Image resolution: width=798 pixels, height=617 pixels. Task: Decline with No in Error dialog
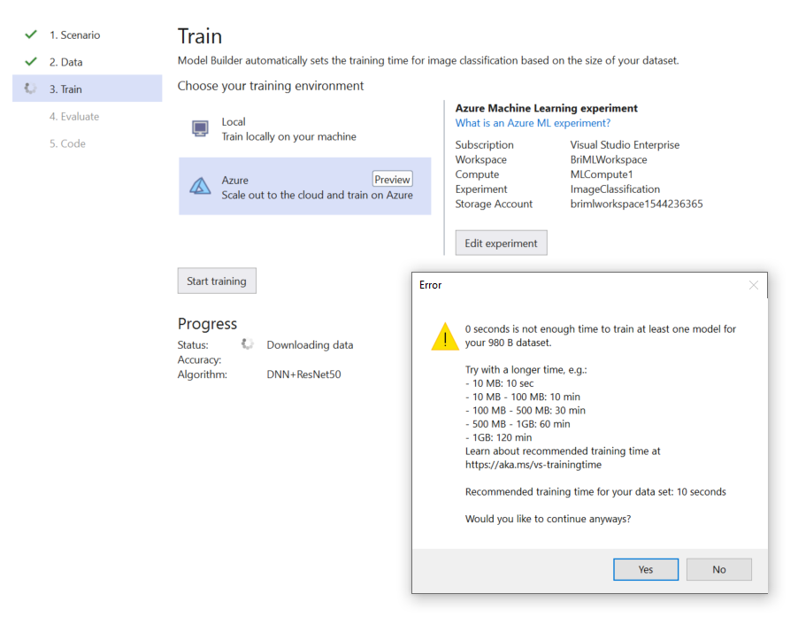[x=718, y=569]
